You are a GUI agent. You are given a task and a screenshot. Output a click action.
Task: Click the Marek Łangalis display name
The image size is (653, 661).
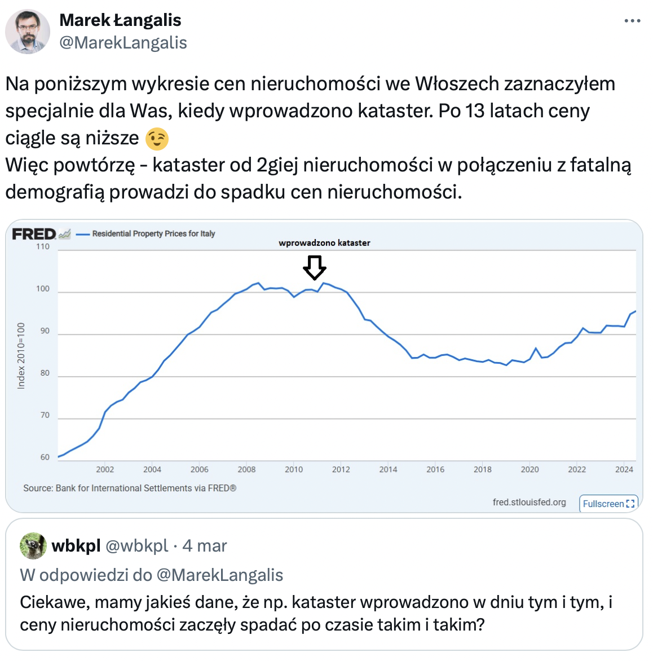coord(120,20)
